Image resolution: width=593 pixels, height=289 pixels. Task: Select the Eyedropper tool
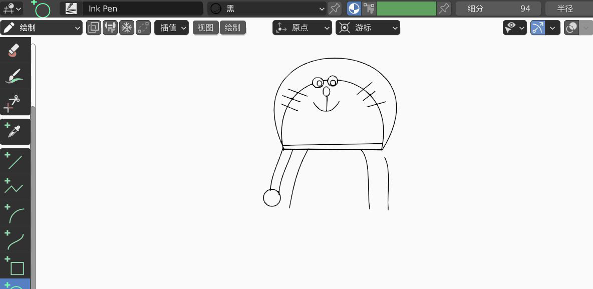tap(15, 131)
